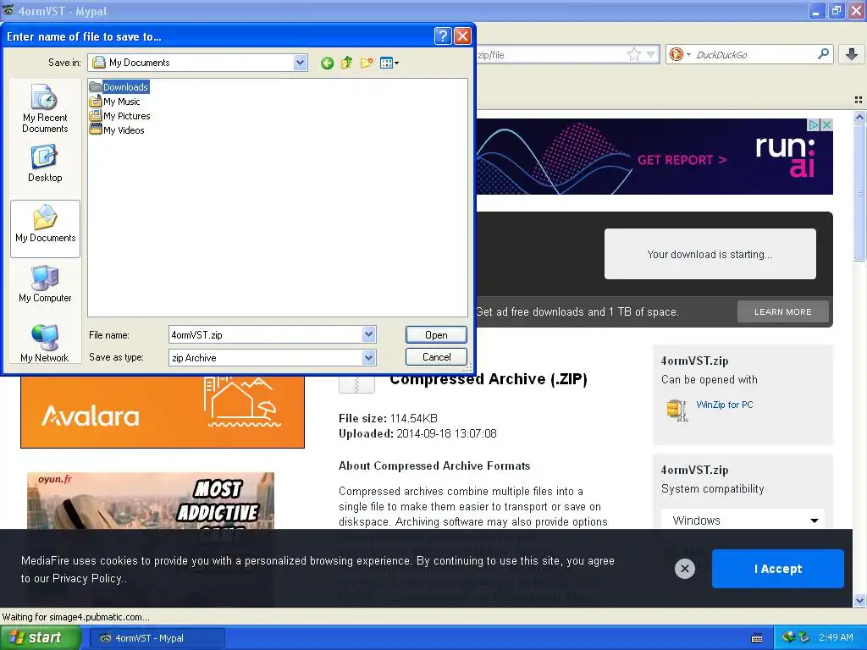Click the page scrollbar thumb
Viewport: 867px width, 650px height.
coord(859,194)
